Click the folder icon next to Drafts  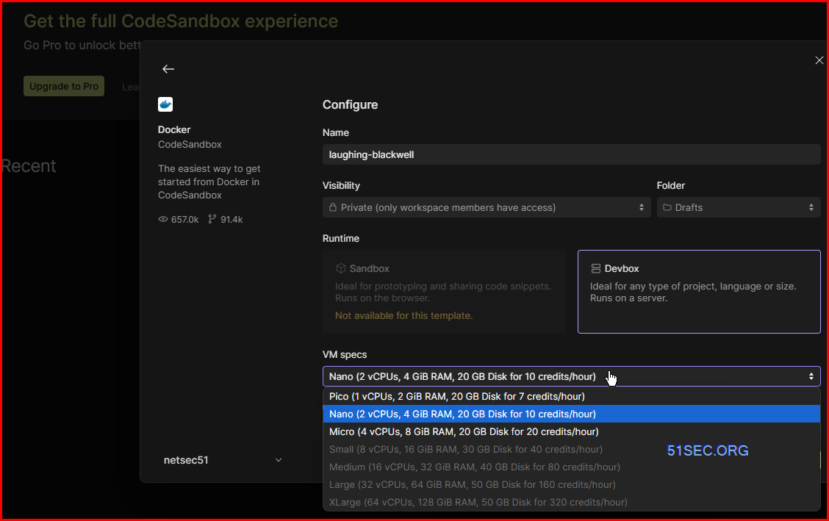coord(667,208)
